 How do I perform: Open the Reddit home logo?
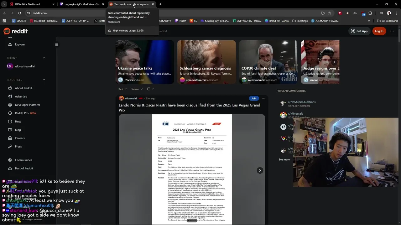point(15,31)
